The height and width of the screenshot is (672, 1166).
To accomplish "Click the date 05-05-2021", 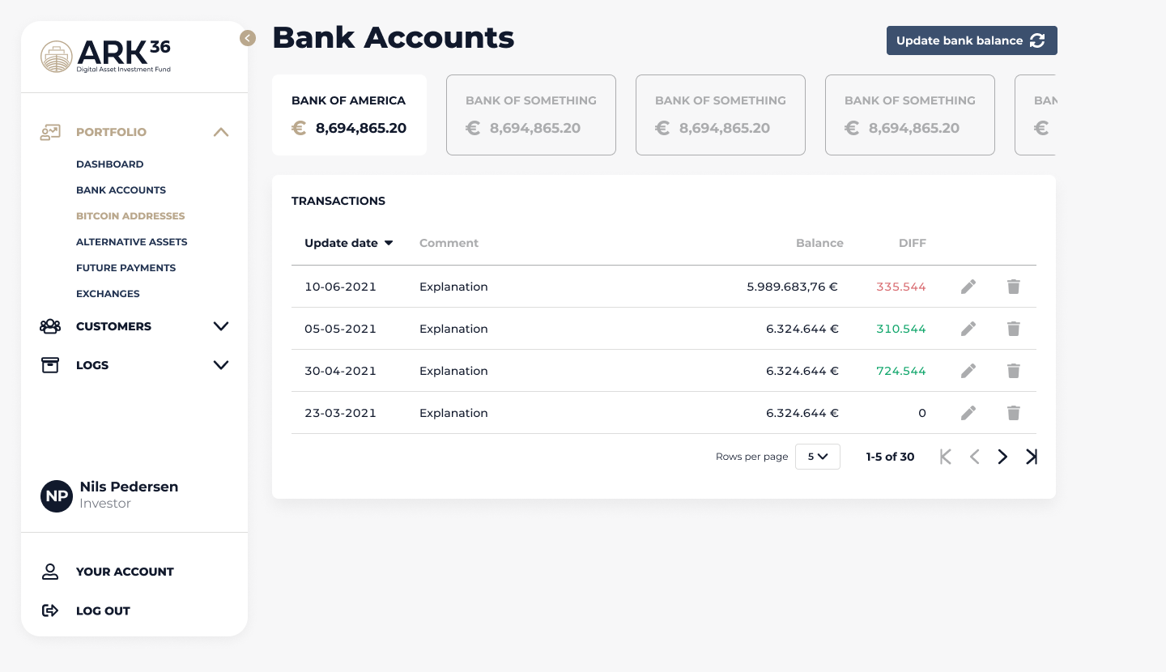I will 340,329.
